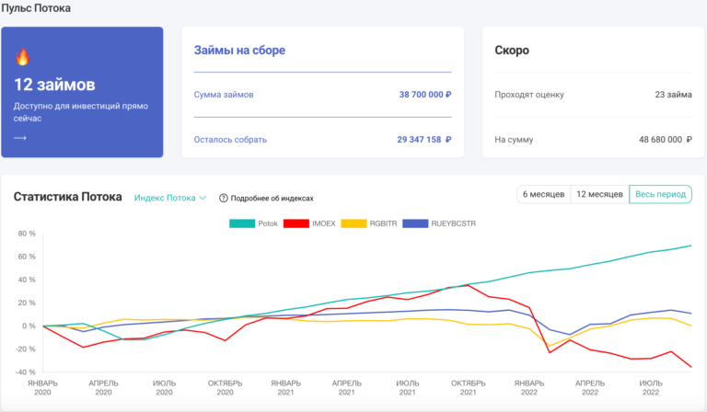Open the Индекс Потока dropdown
707x412 pixels.
coord(169,198)
